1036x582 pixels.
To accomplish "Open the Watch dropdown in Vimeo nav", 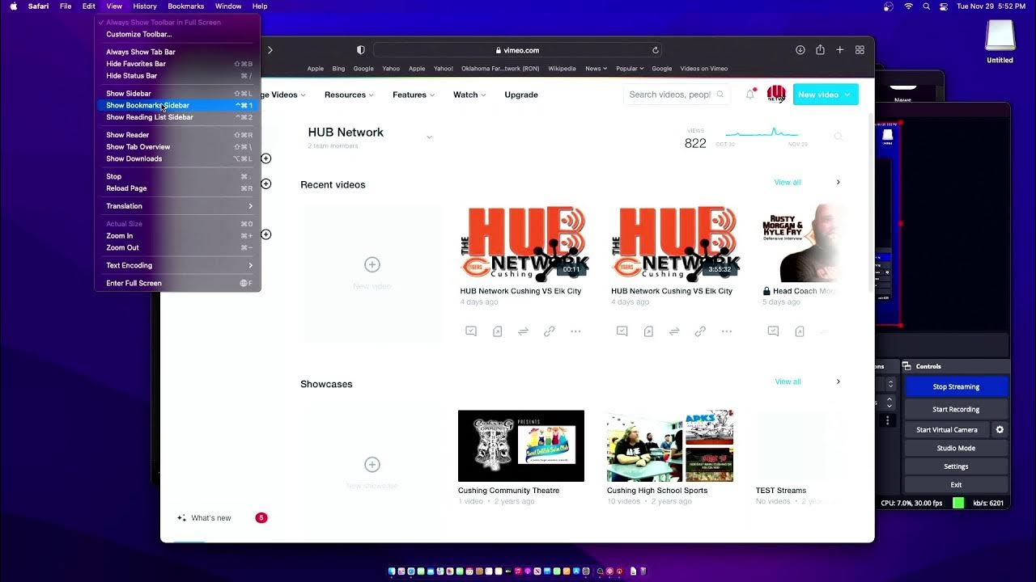I will click(469, 95).
